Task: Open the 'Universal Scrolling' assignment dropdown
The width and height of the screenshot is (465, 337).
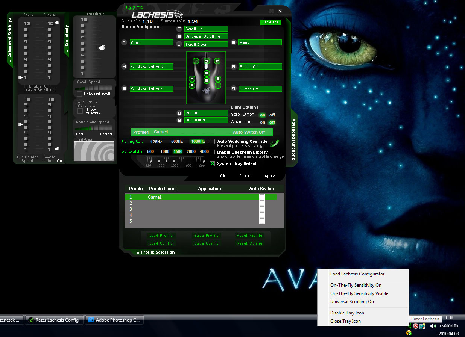Action: coord(206,36)
